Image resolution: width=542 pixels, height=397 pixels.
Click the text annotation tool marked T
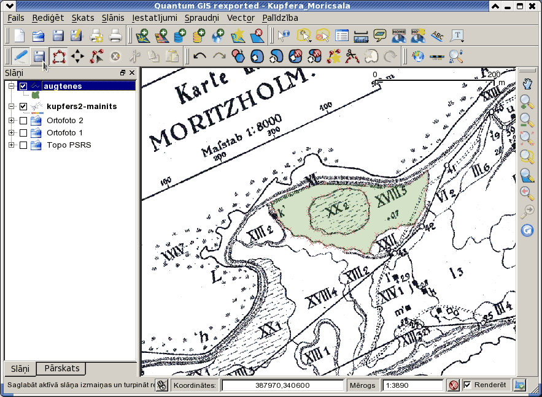click(457, 36)
